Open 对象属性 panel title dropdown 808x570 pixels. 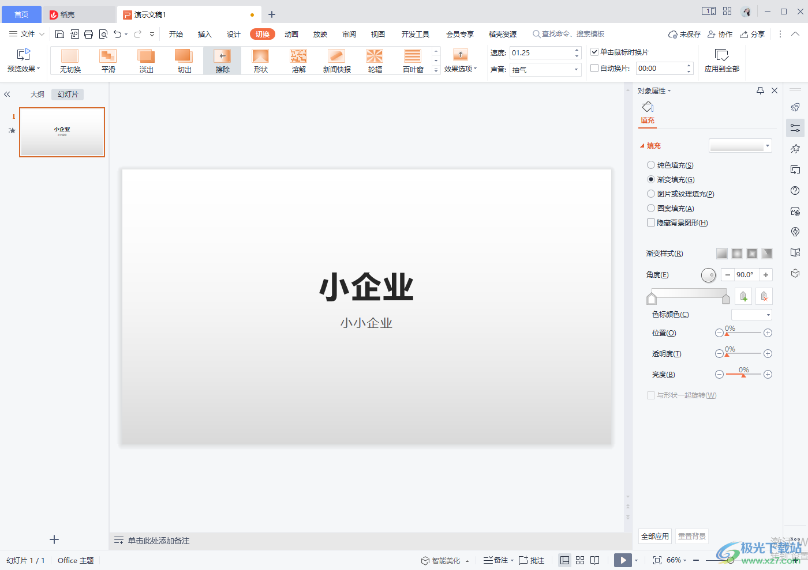tap(654, 91)
